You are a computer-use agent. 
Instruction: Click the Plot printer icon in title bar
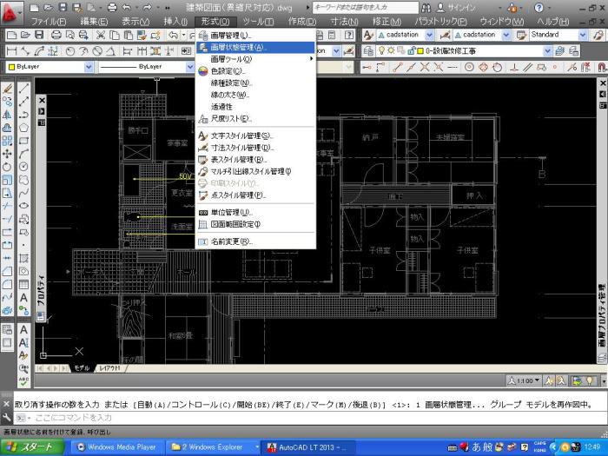click(112, 7)
